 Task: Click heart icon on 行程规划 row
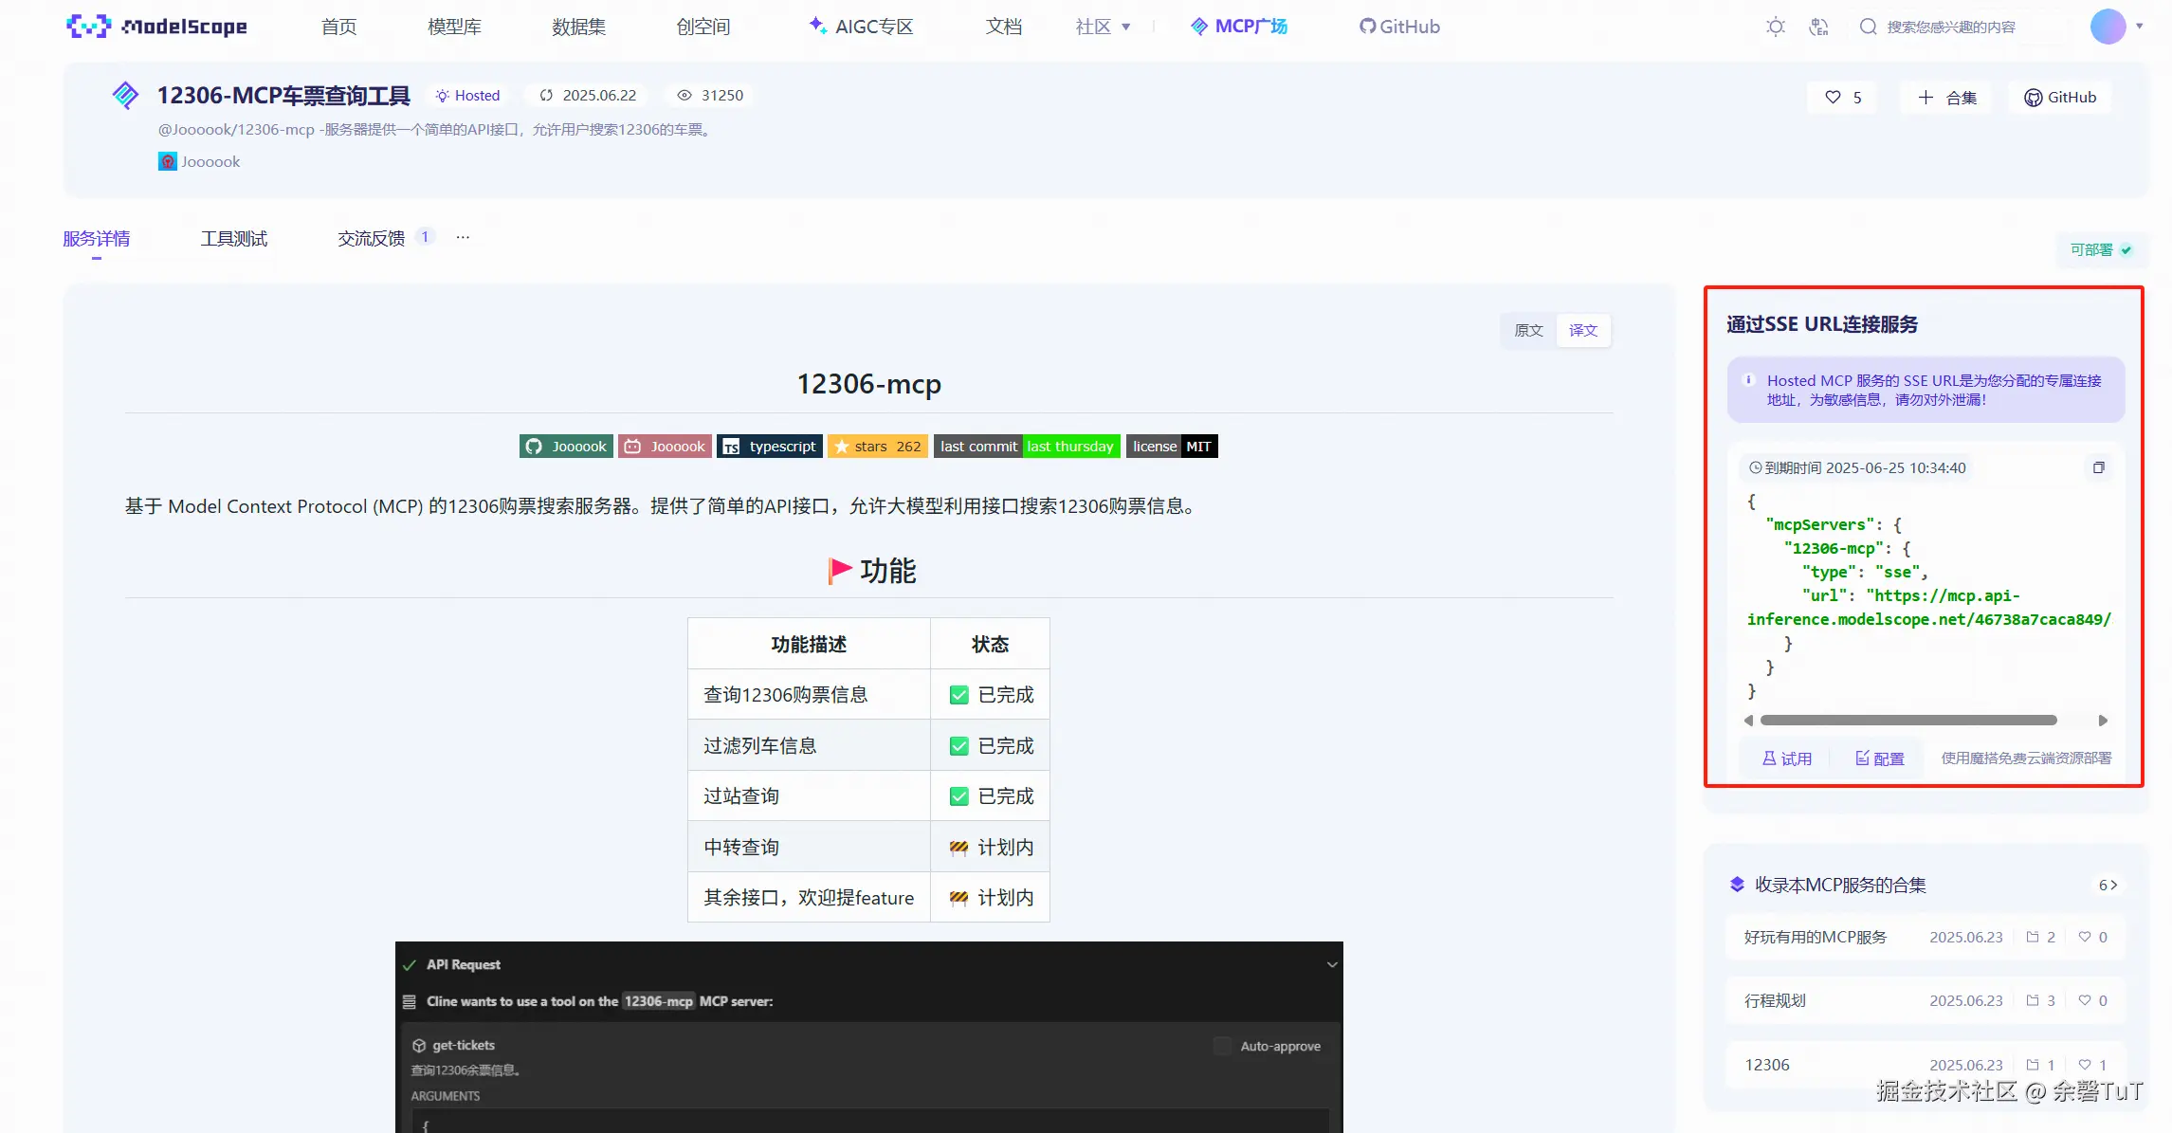[x=2085, y=1000]
